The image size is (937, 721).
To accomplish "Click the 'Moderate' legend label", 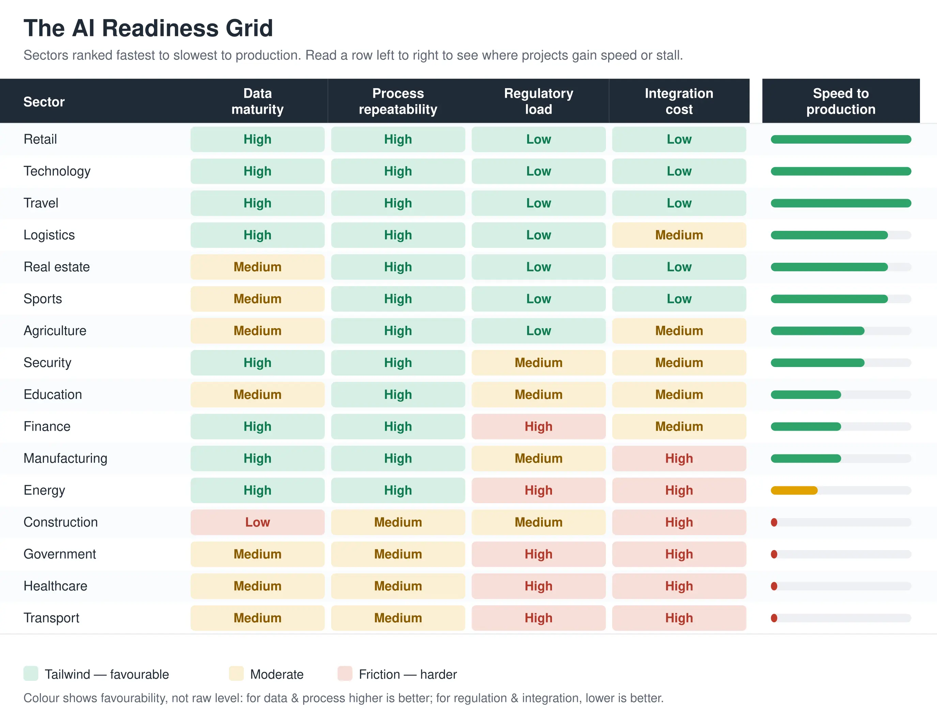I will [x=277, y=674].
